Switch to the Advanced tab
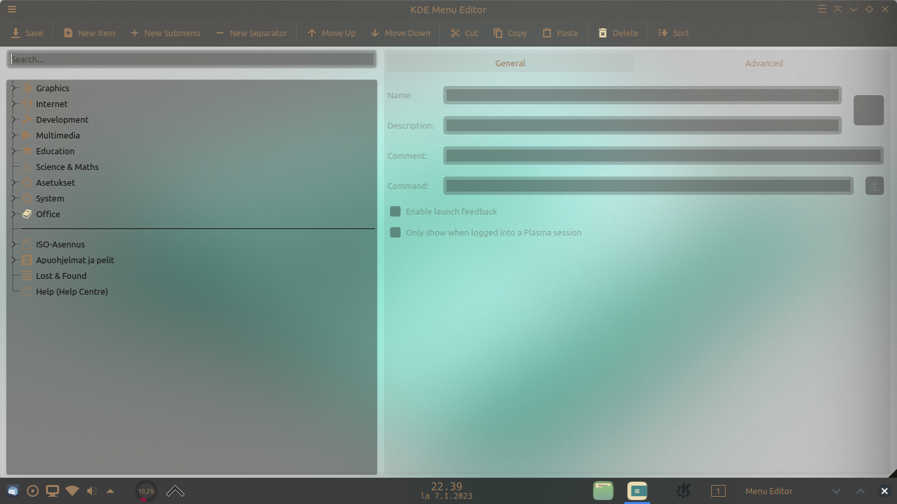Image resolution: width=897 pixels, height=504 pixels. [764, 63]
